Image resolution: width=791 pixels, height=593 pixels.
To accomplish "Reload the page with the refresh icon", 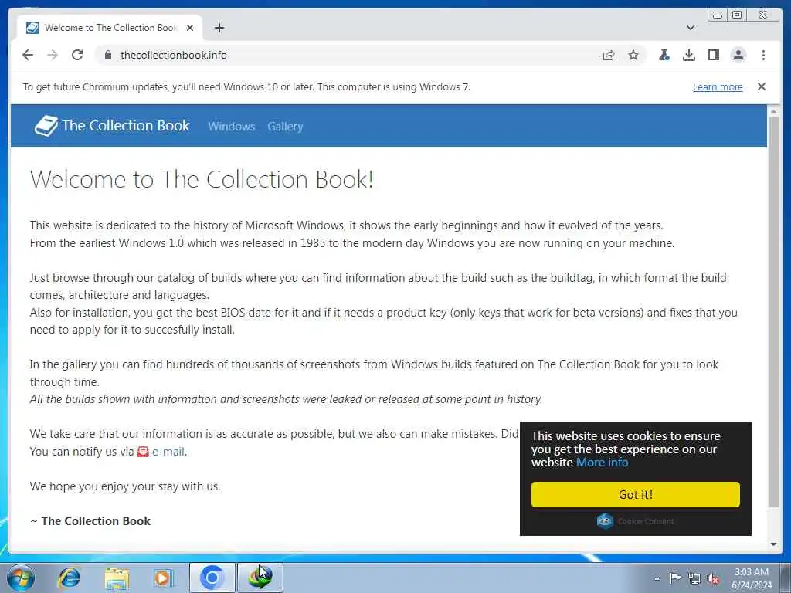I will pos(77,55).
